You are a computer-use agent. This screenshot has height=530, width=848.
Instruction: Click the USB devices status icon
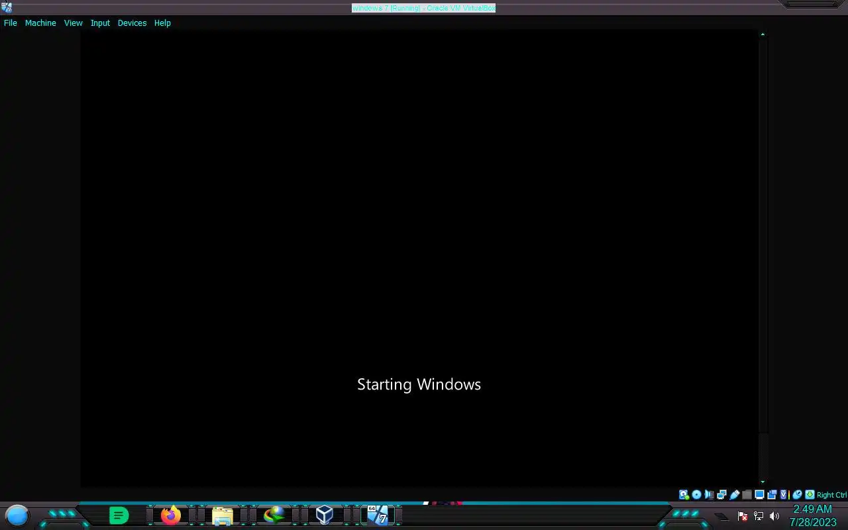point(734,494)
